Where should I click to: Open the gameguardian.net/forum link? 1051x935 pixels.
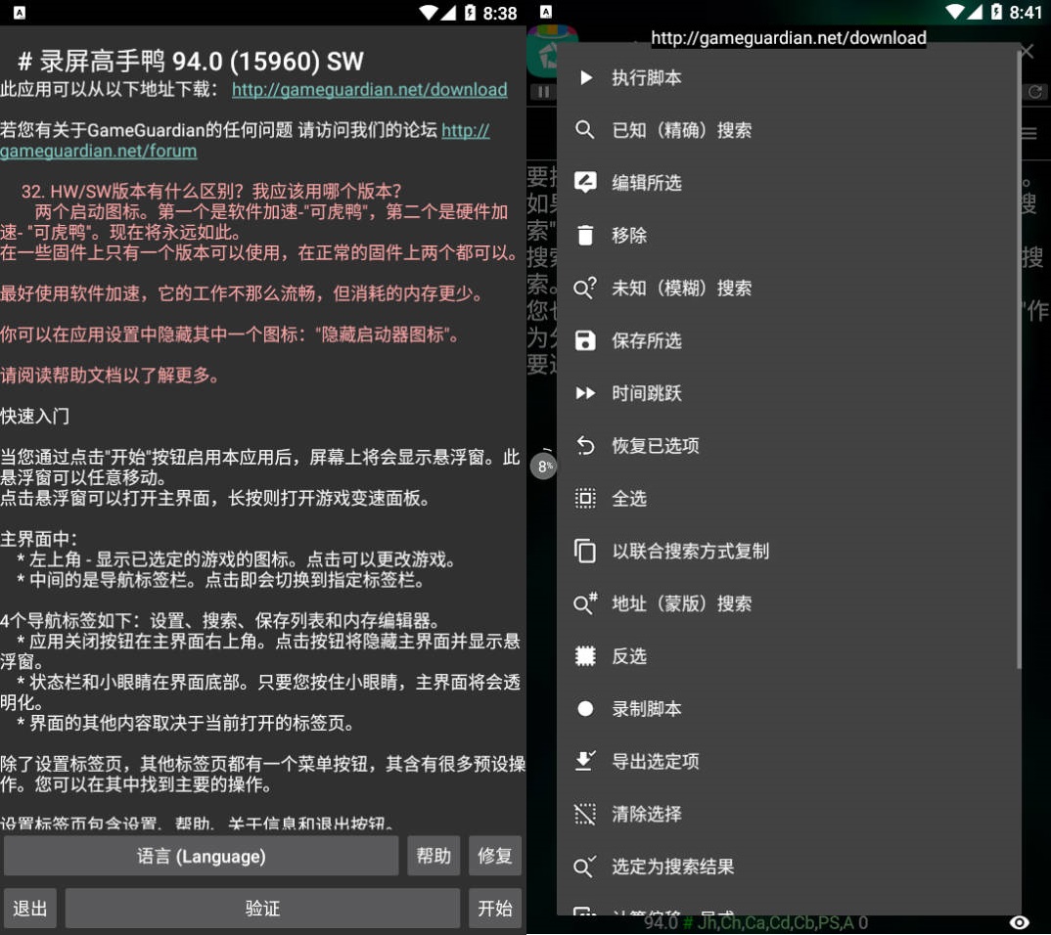coord(99,152)
